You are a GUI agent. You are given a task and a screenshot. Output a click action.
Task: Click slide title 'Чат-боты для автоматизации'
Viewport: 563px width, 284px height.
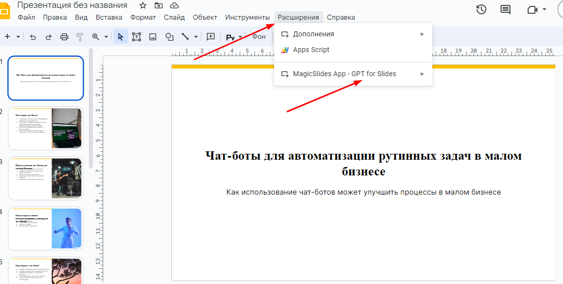pos(364,163)
